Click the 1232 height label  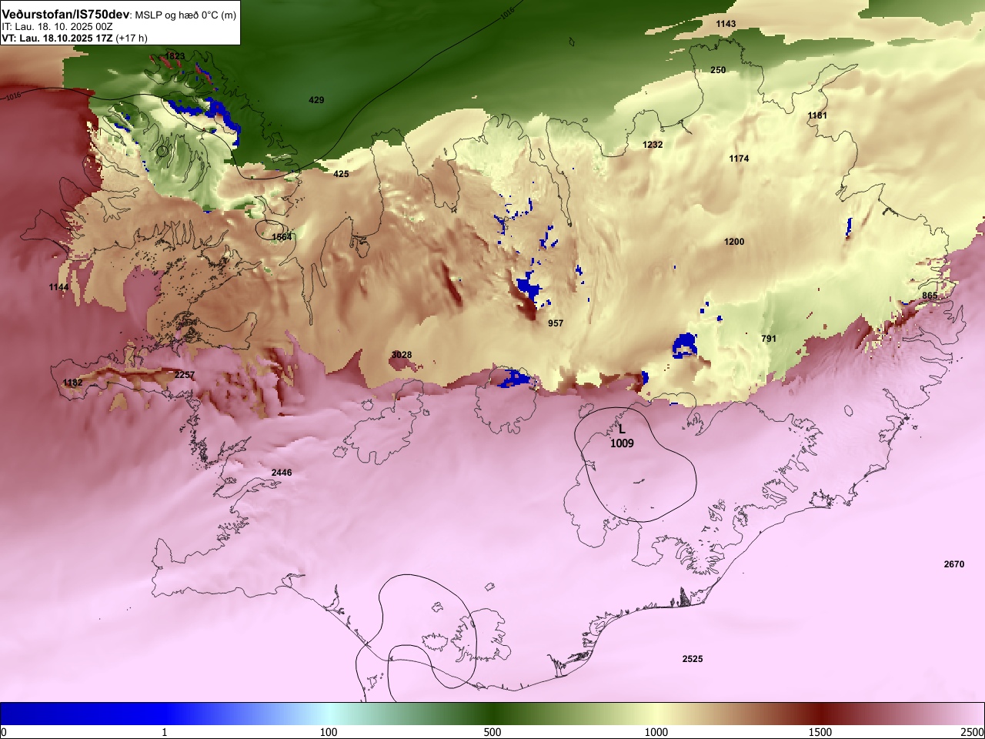[x=653, y=145]
